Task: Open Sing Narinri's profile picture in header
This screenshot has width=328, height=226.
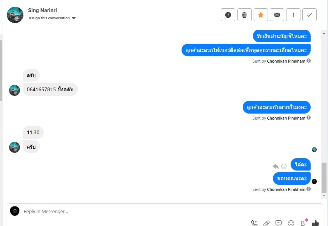Action: pos(15,15)
